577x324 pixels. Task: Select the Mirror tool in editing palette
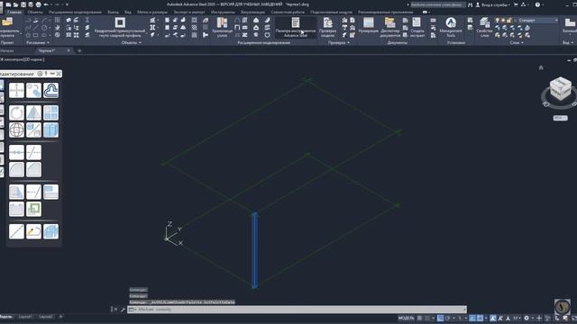point(34,112)
